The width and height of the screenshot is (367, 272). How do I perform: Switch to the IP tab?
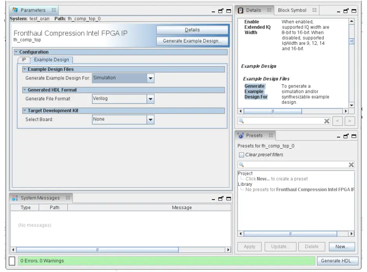coord(24,60)
